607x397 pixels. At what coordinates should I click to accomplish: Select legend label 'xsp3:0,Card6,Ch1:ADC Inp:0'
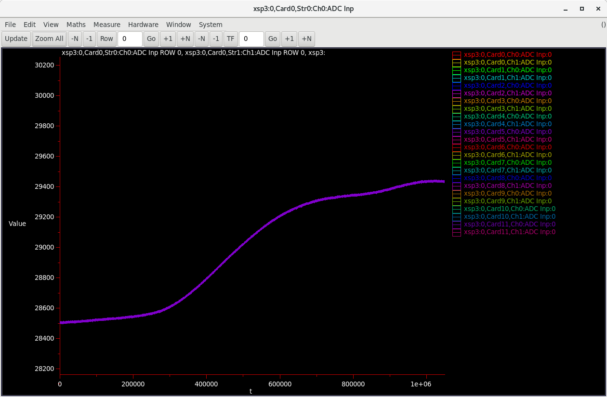(508, 155)
